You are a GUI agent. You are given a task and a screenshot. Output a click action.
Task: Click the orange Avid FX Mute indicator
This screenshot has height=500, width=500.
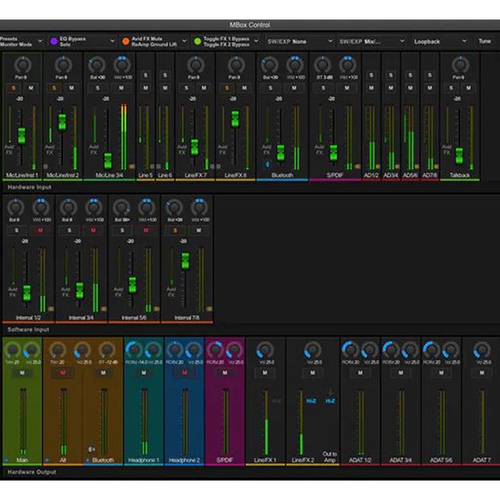pos(126,41)
